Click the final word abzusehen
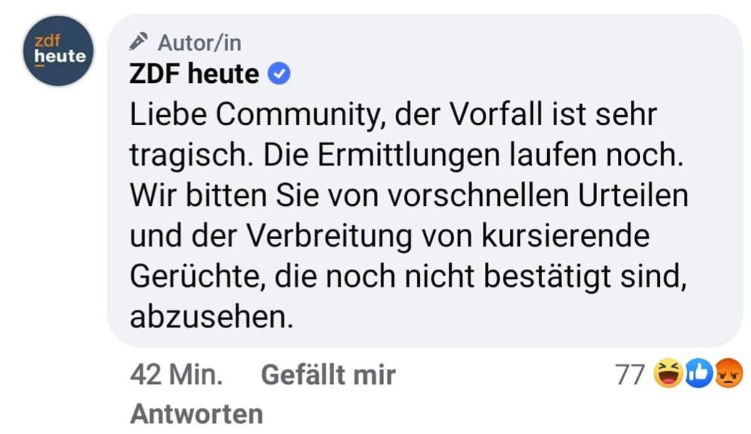Viewport: 751px width, 434px height. pos(211,317)
